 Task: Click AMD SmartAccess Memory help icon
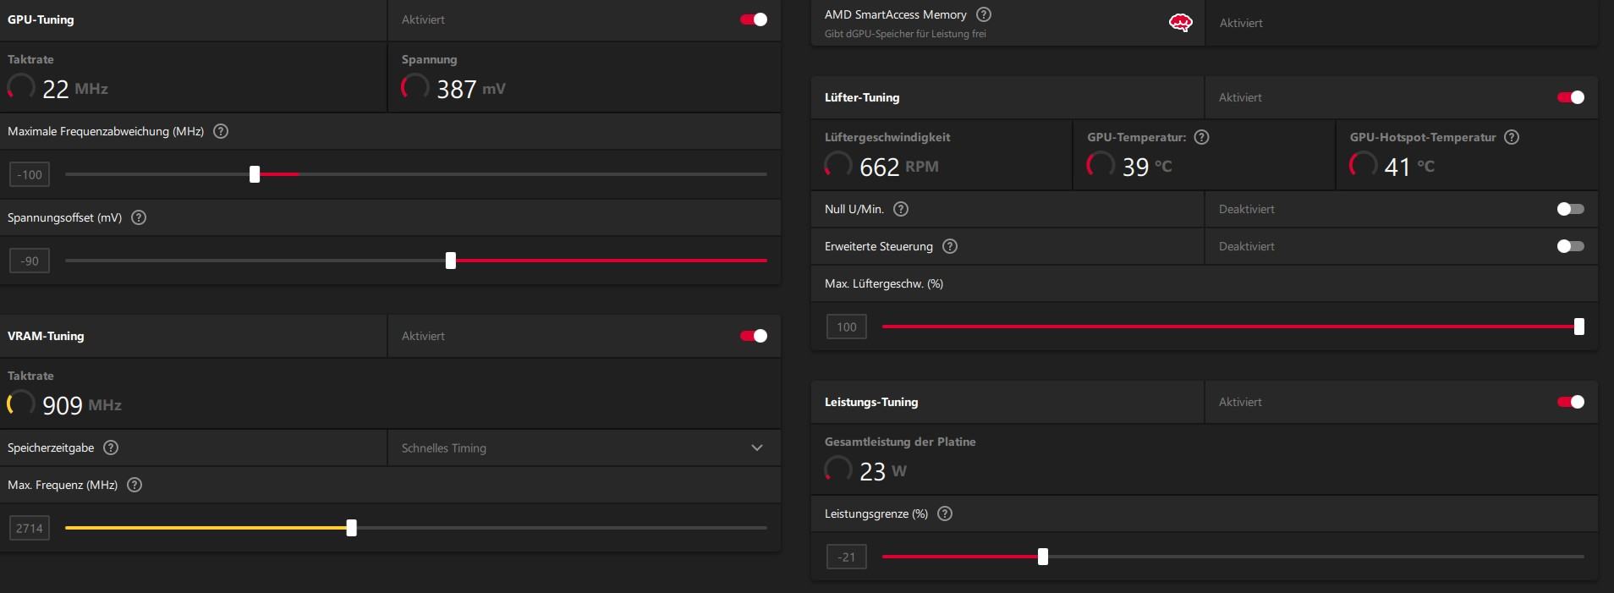984,14
